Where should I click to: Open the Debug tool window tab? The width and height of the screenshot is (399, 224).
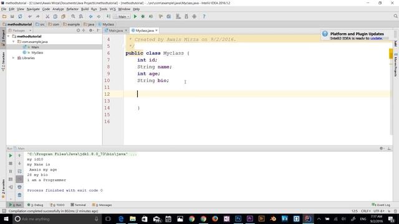tap(36, 205)
